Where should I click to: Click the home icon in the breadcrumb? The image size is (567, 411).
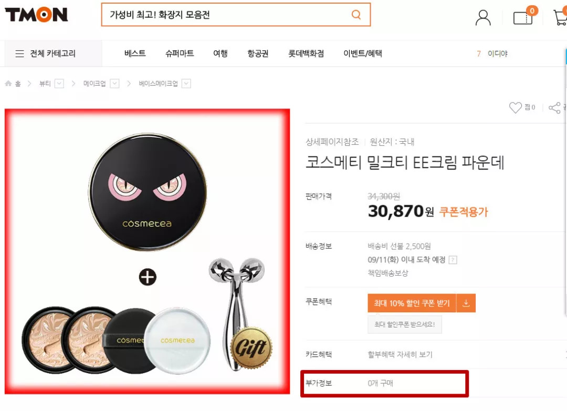click(x=8, y=82)
